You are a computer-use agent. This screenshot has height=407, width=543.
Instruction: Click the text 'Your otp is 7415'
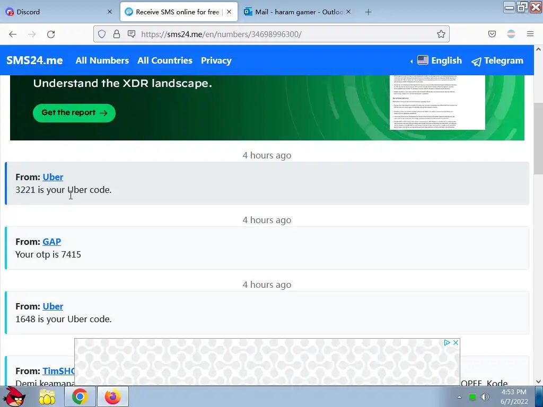click(48, 254)
